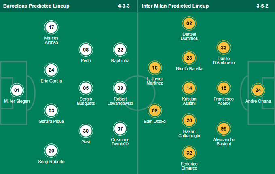Click Edin Dzeko's yellow 09 circle
The height and width of the screenshot is (174, 275).
point(154,111)
